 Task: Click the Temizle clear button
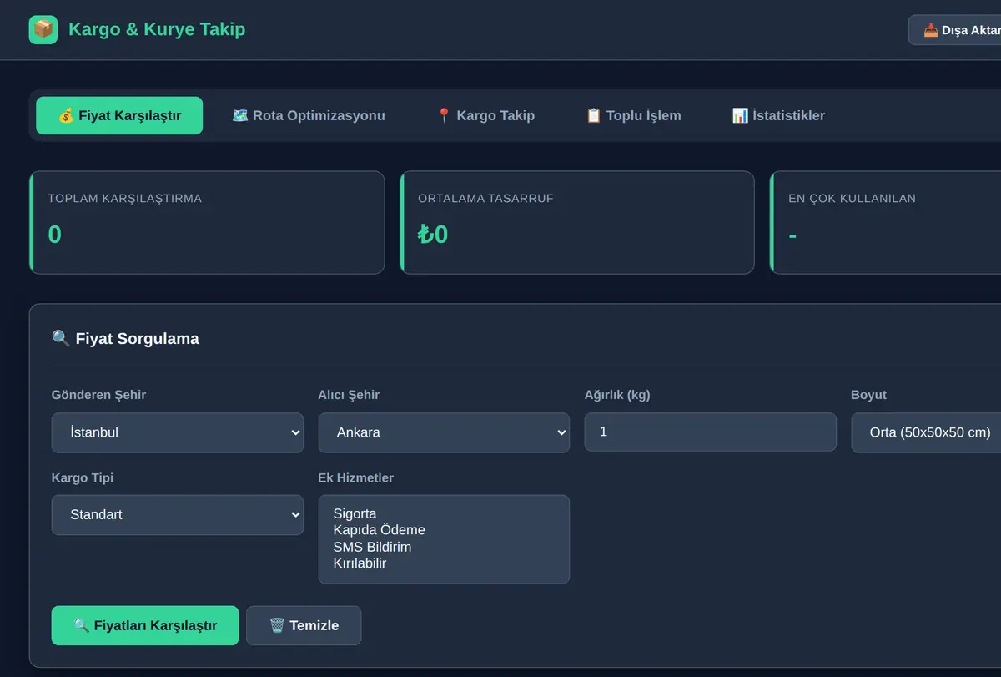[x=304, y=625]
